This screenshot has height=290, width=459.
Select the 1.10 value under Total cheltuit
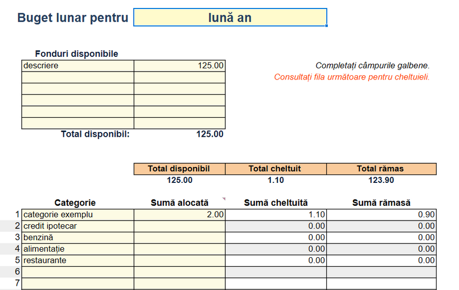point(275,180)
